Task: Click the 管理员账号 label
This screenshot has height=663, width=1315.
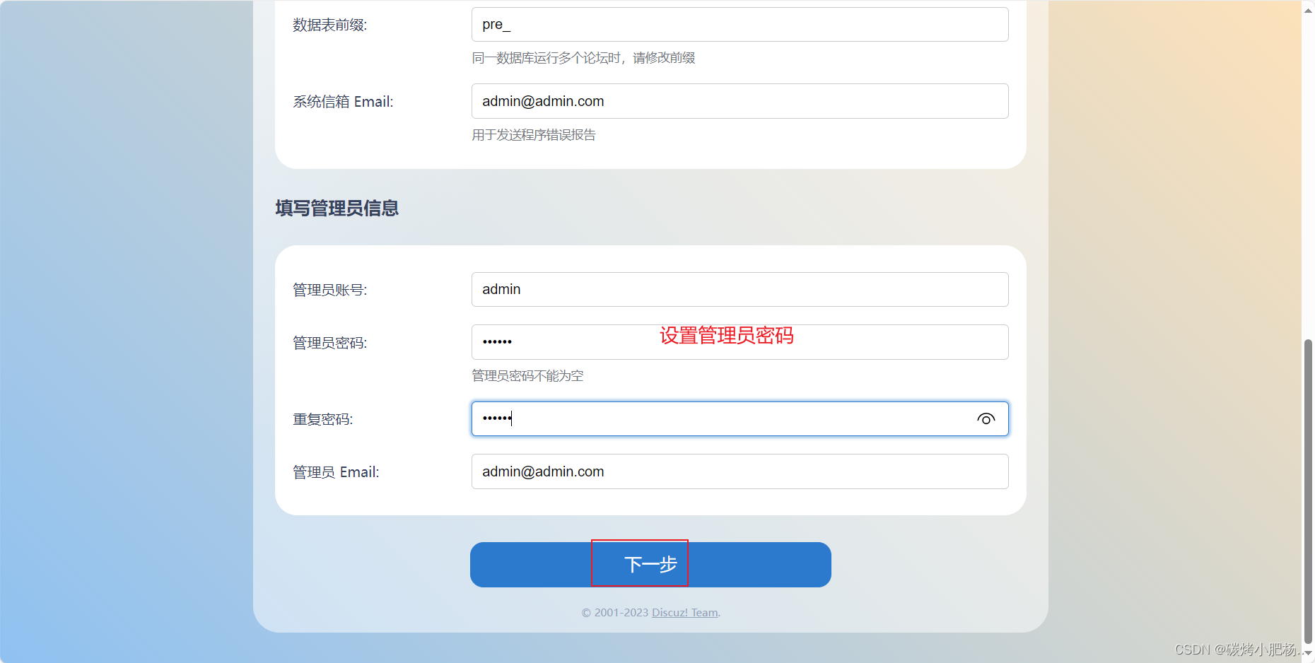Action: click(x=330, y=290)
